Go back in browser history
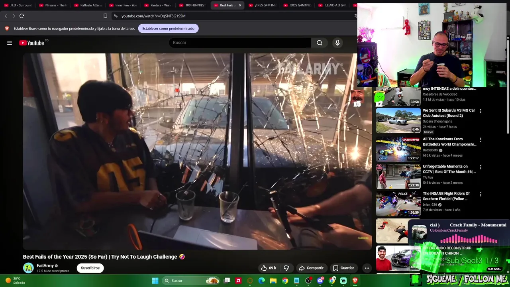This screenshot has width=510, height=287. pyautogui.click(x=6, y=16)
